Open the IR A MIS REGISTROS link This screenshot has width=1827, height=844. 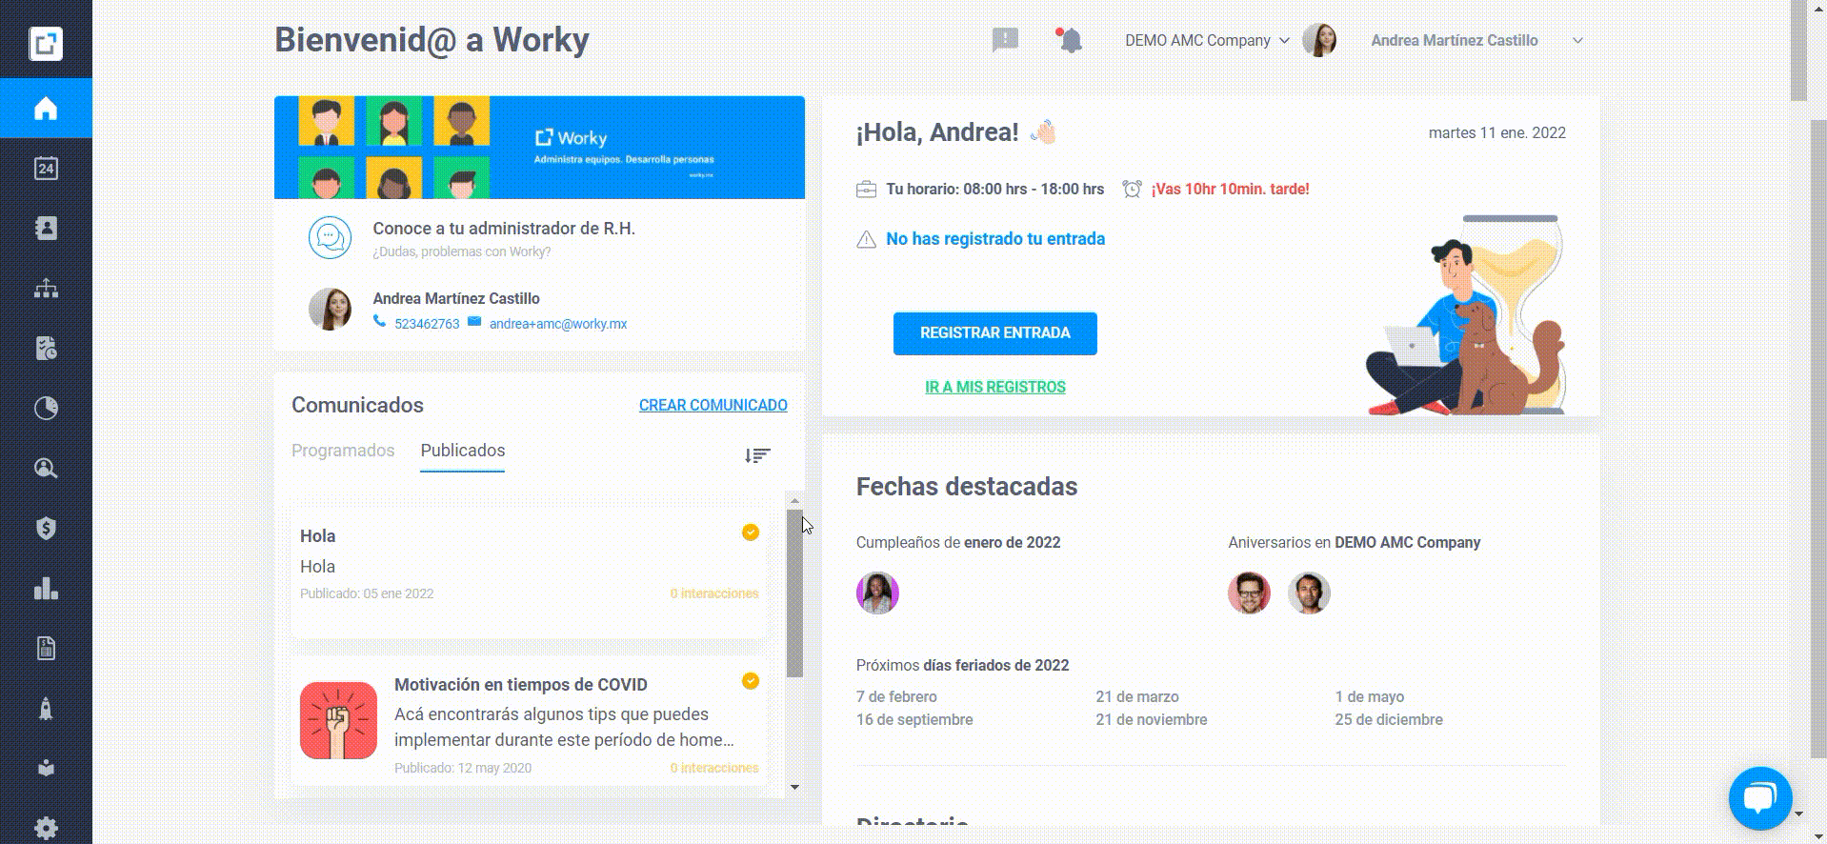pyautogui.click(x=995, y=387)
